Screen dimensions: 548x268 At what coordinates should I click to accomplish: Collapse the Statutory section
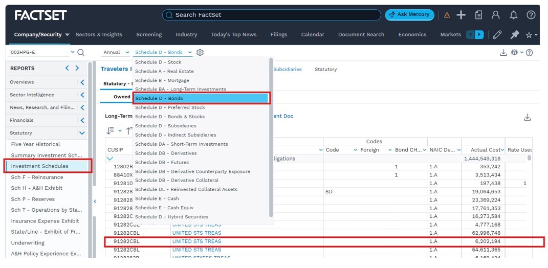pos(82,133)
